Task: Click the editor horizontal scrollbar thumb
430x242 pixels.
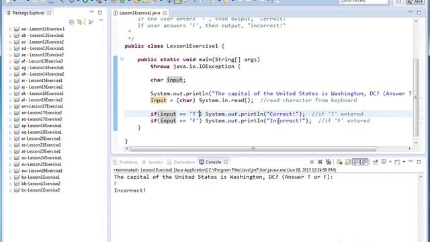Action: (253, 149)
